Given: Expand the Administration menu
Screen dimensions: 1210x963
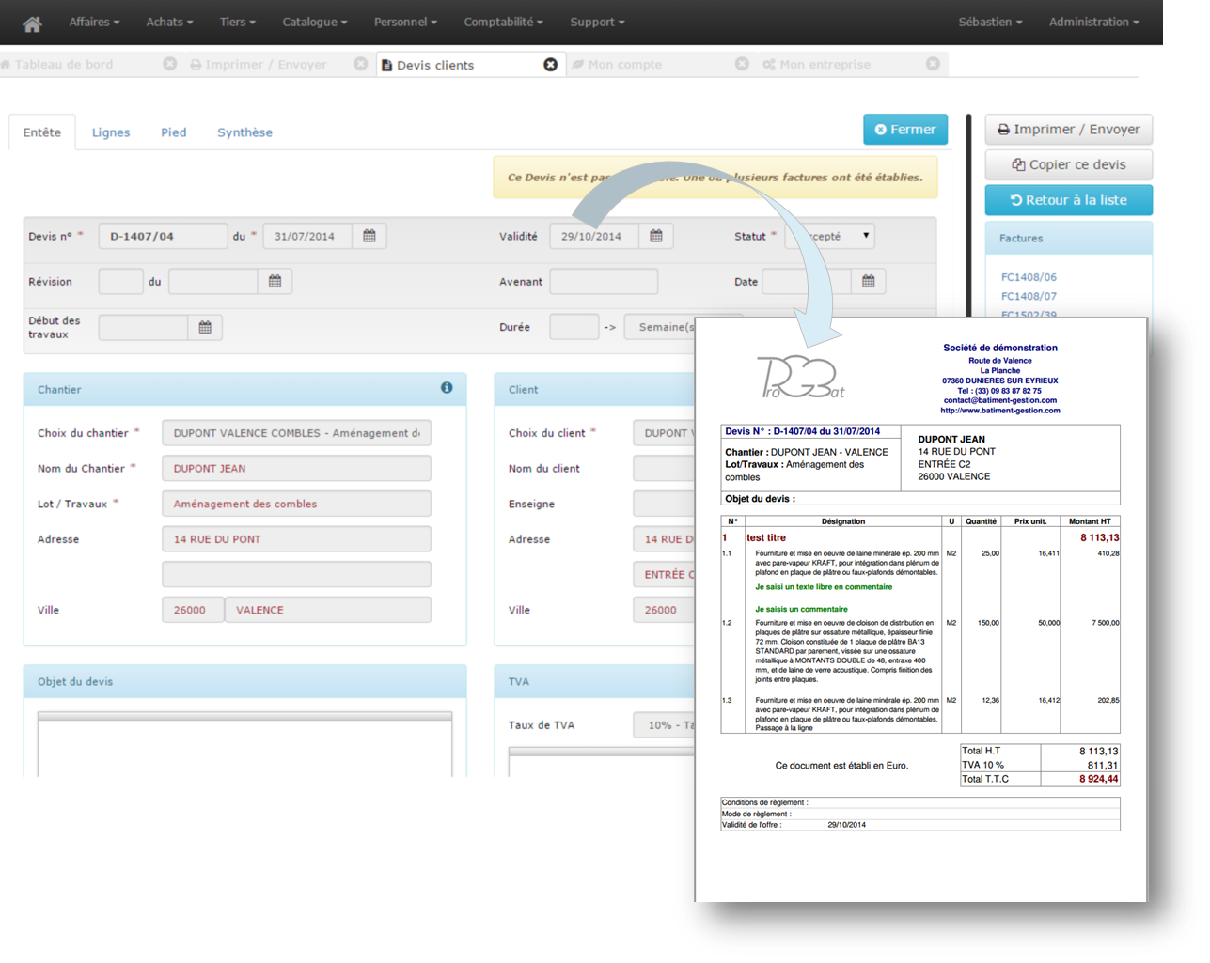Looking at the screenshot, I should point(1093,22).
